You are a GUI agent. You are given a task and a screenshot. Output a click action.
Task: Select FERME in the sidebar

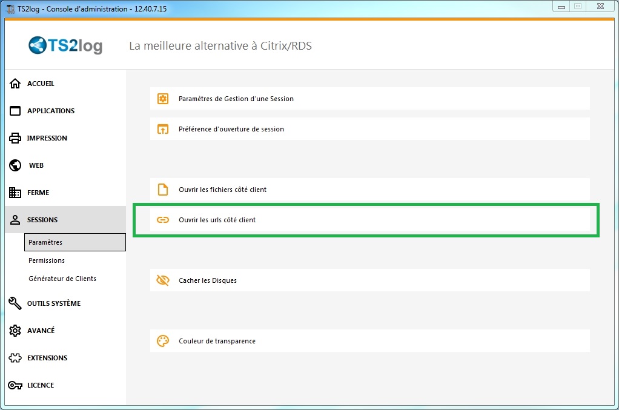point(65,193)
